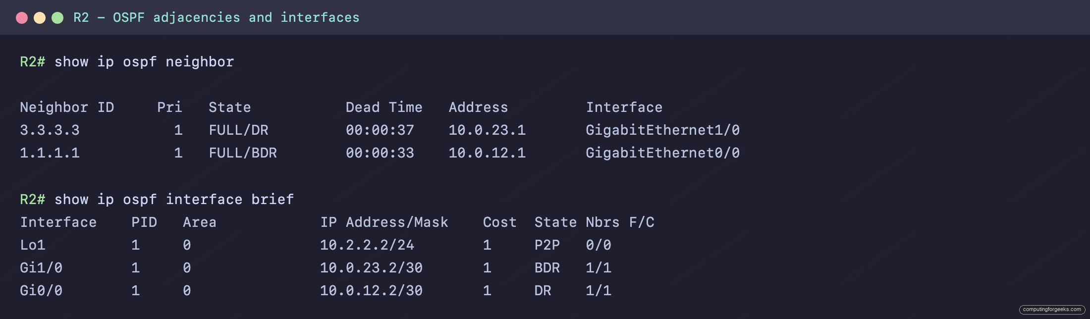
Task: Select the FULL/DR state value
Action: (x=238, y=130)
